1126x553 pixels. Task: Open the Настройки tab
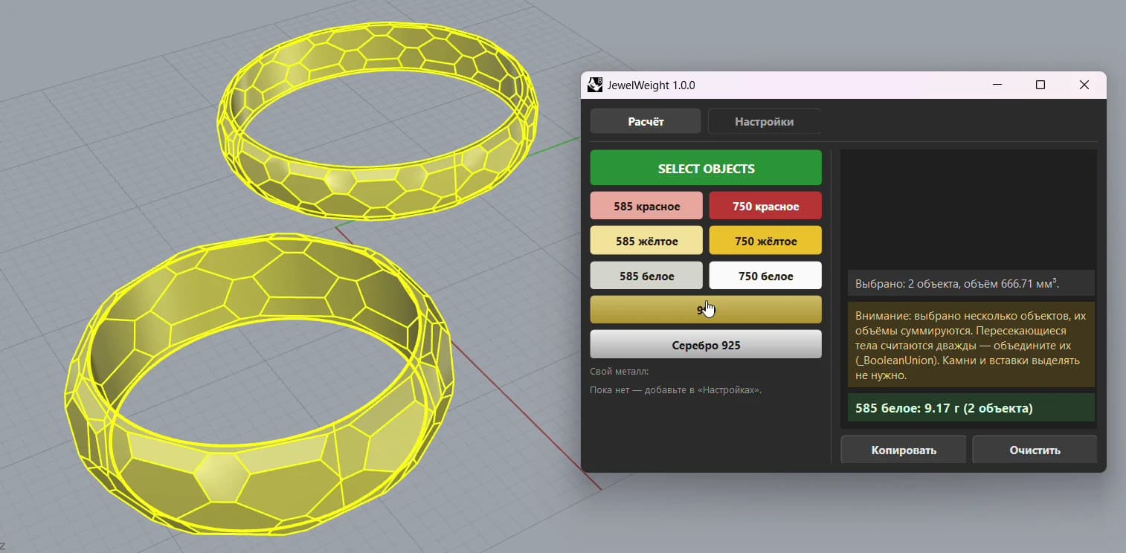click(x=764, y=121)
